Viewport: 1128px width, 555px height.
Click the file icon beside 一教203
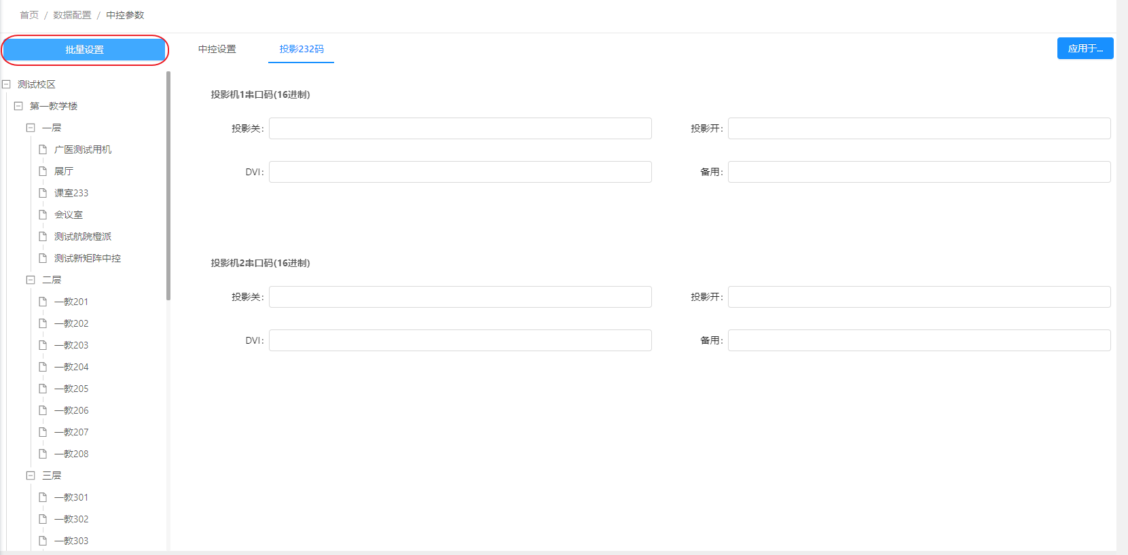[43, 345]
